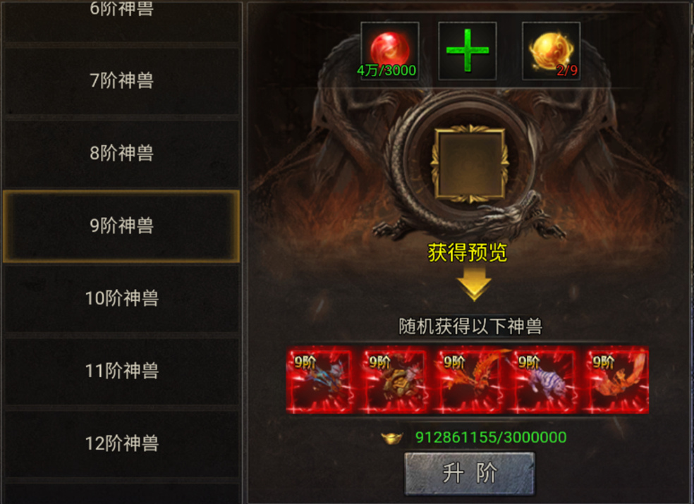
Task: Open the 11阶神兽 tab
Action: [122, 371]
